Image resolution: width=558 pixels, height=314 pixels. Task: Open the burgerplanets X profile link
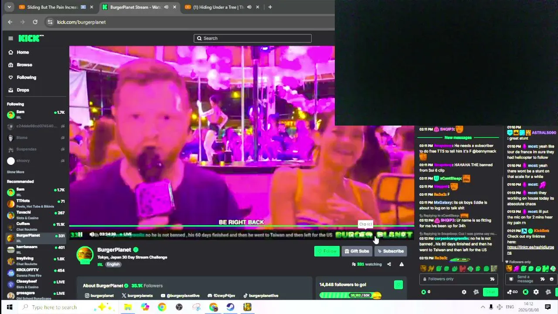pos(137,296)
